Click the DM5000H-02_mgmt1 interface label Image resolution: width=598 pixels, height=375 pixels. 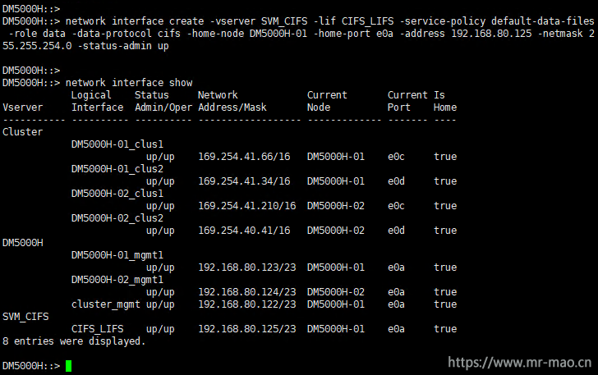(117, 280)
